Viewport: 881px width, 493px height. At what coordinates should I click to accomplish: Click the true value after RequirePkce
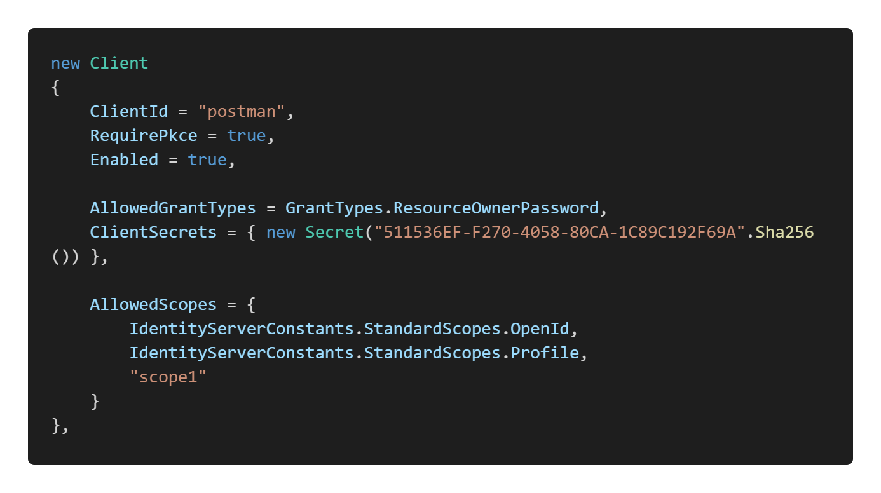click(246, 135)
